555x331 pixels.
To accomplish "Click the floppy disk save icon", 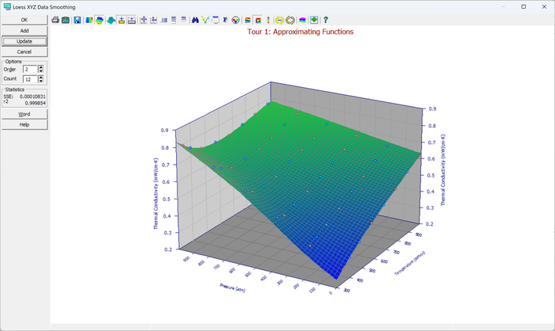I will pos(77,20).
